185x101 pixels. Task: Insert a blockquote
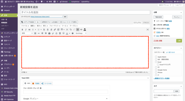(29, 30)
